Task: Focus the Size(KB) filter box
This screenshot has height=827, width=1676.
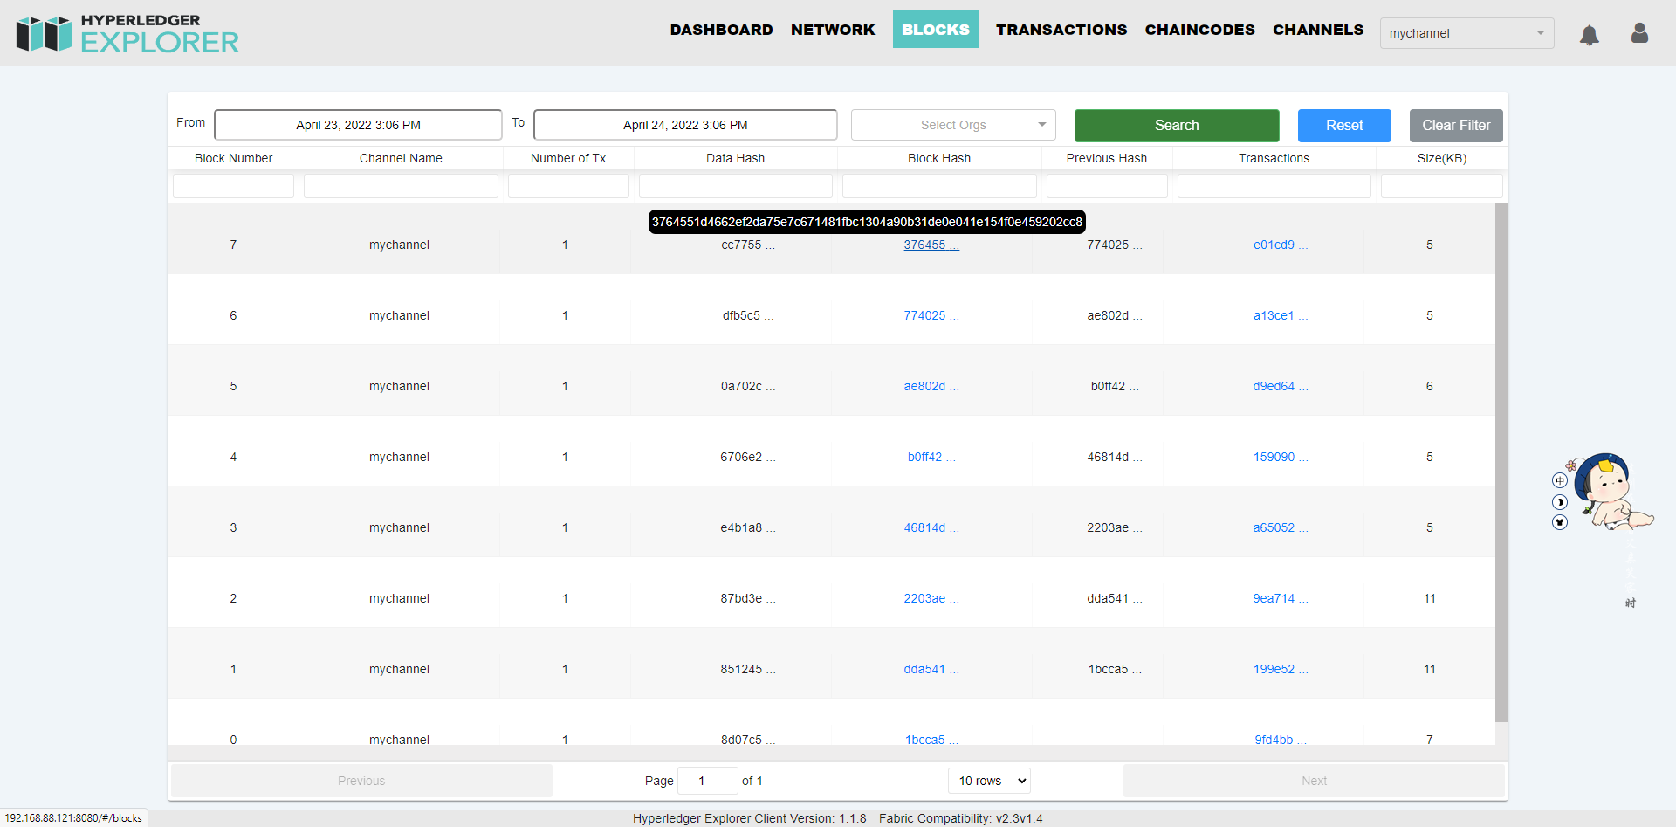Action: tap(1442, 186)
